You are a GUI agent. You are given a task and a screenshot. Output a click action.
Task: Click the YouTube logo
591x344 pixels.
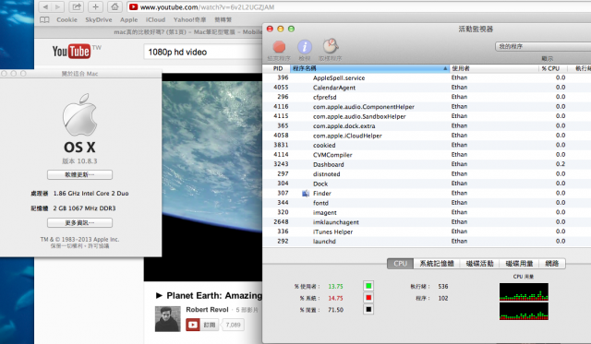pyautogui.click(x=71, y=52)
